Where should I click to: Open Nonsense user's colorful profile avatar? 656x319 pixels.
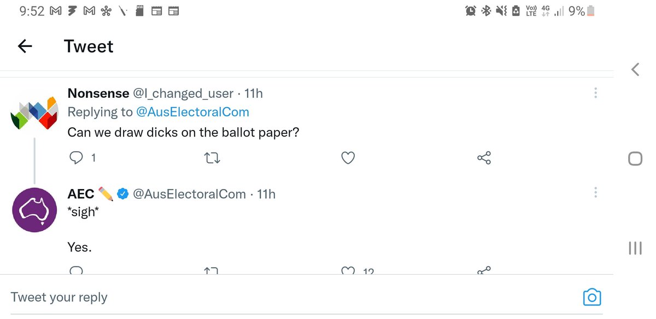pos(34,112)
